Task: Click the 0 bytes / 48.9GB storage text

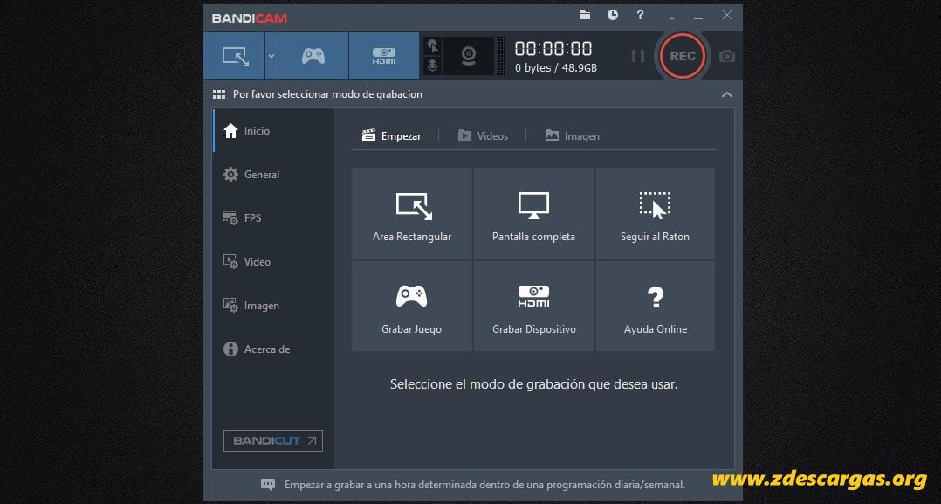Action: [x=556, y=68]
